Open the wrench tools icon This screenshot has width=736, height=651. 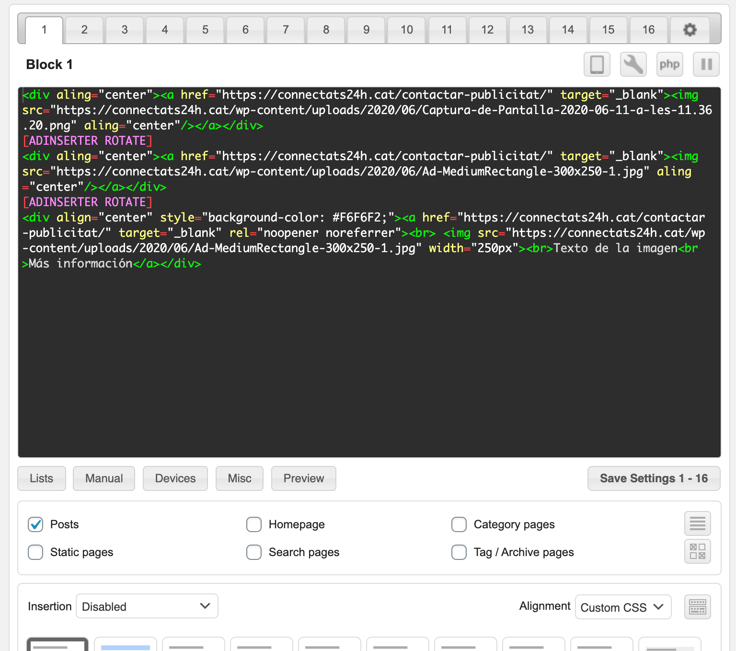633,64
